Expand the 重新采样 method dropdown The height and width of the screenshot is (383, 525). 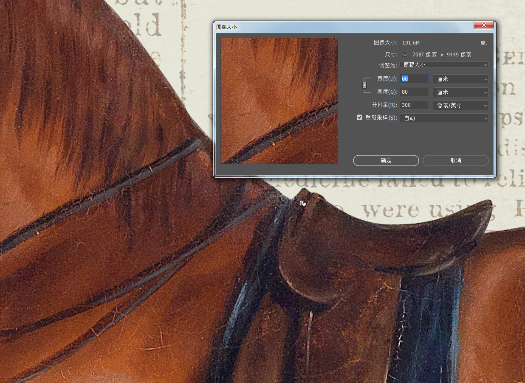click(x=444, y=118)
